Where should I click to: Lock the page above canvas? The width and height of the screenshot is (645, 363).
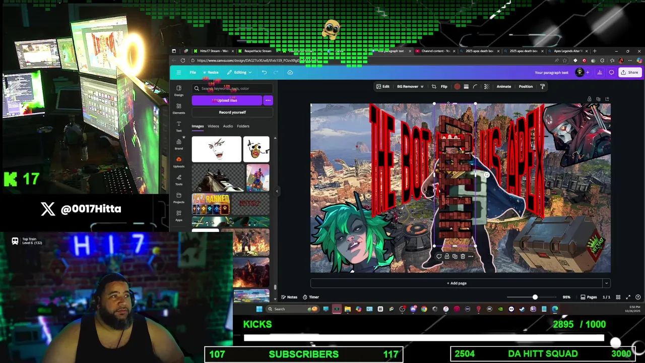coord(589,99)
